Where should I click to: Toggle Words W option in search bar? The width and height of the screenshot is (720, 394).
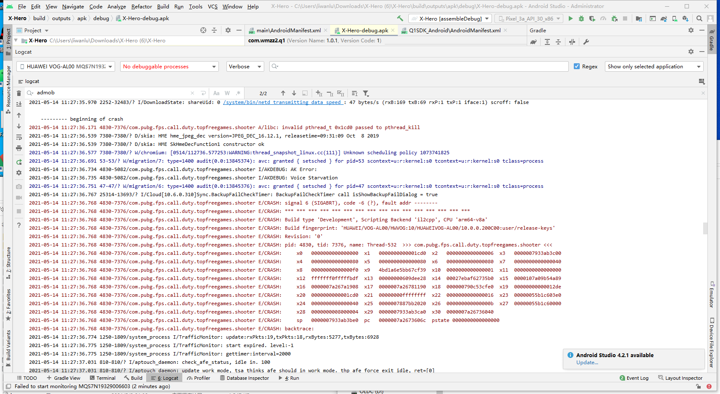[x=227, y=93]
